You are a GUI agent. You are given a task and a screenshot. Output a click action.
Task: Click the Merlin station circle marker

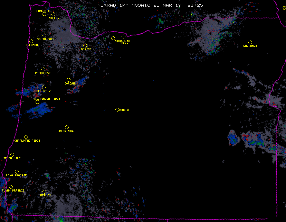44,192
